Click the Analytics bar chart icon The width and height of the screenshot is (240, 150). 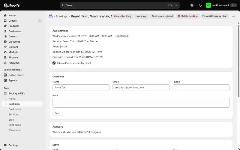click(5, 63)
